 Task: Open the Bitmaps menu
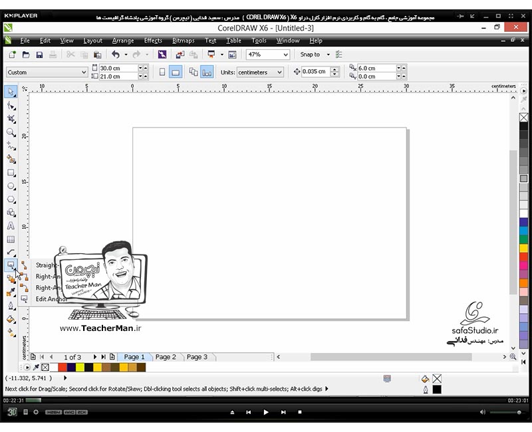click(184, 41)
